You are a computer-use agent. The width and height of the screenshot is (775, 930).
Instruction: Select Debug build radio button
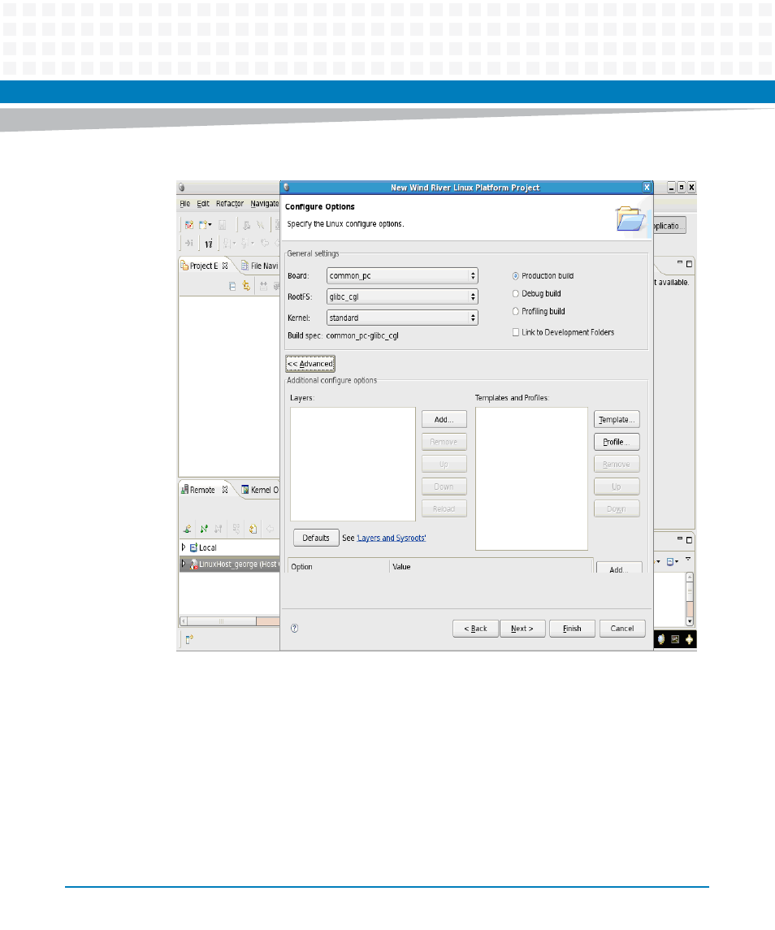pos(516,293)
